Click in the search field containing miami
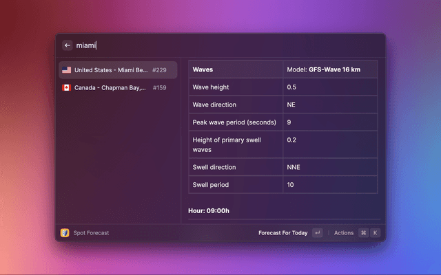Screen dimensions: 441x275 point(207,45)
